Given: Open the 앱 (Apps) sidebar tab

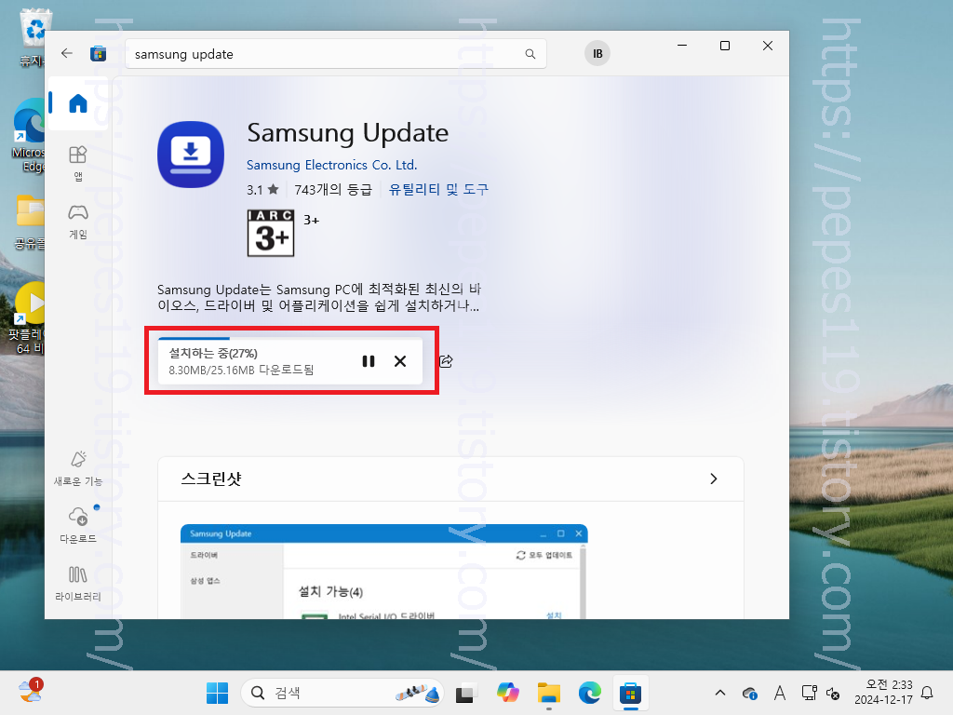Looking at the screenshot, I should coord(78,163).
